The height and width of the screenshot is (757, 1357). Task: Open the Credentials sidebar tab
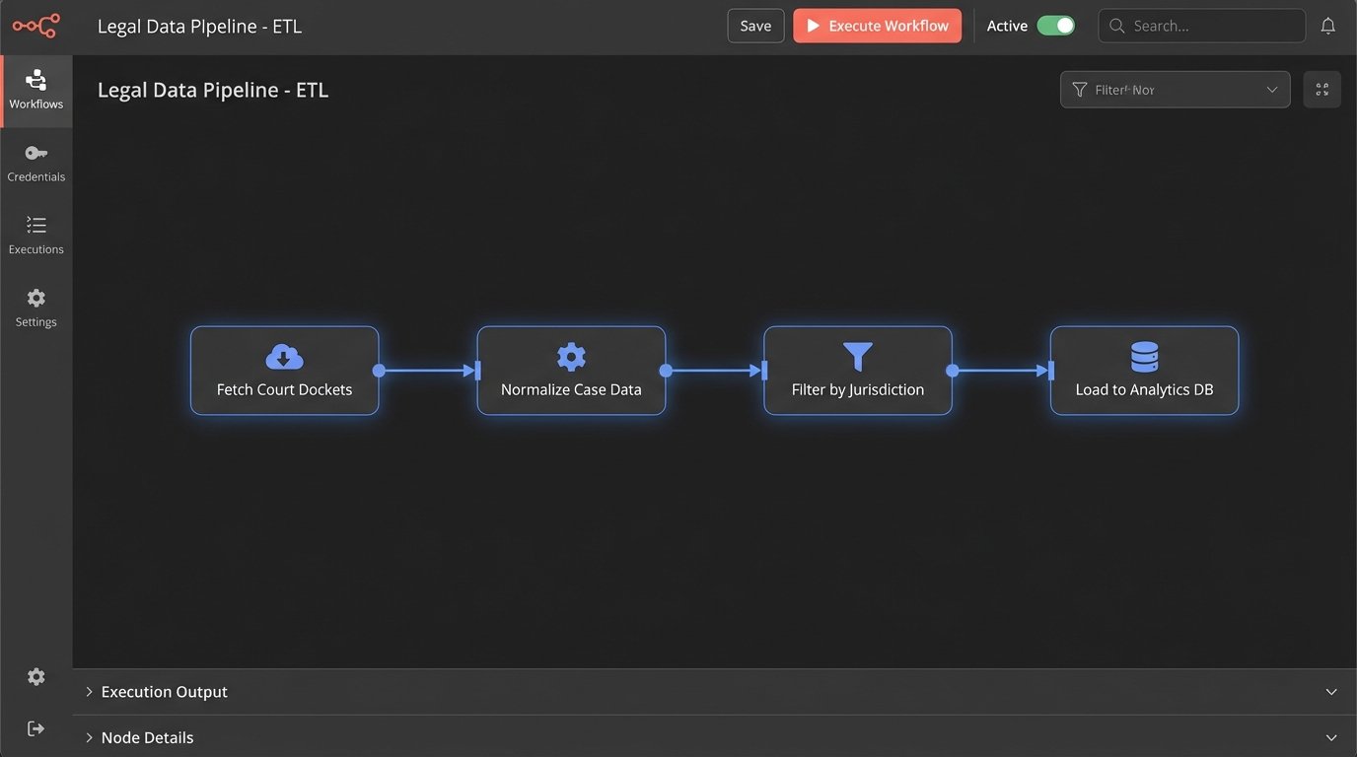[x=36, y=163]
